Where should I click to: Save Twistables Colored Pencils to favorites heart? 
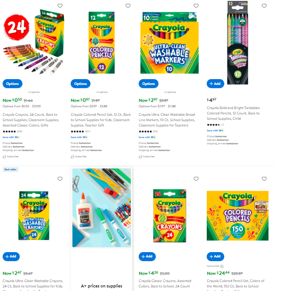tap(264, 6)
